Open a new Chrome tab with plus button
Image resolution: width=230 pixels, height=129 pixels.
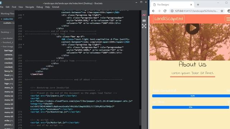(198, 5)
